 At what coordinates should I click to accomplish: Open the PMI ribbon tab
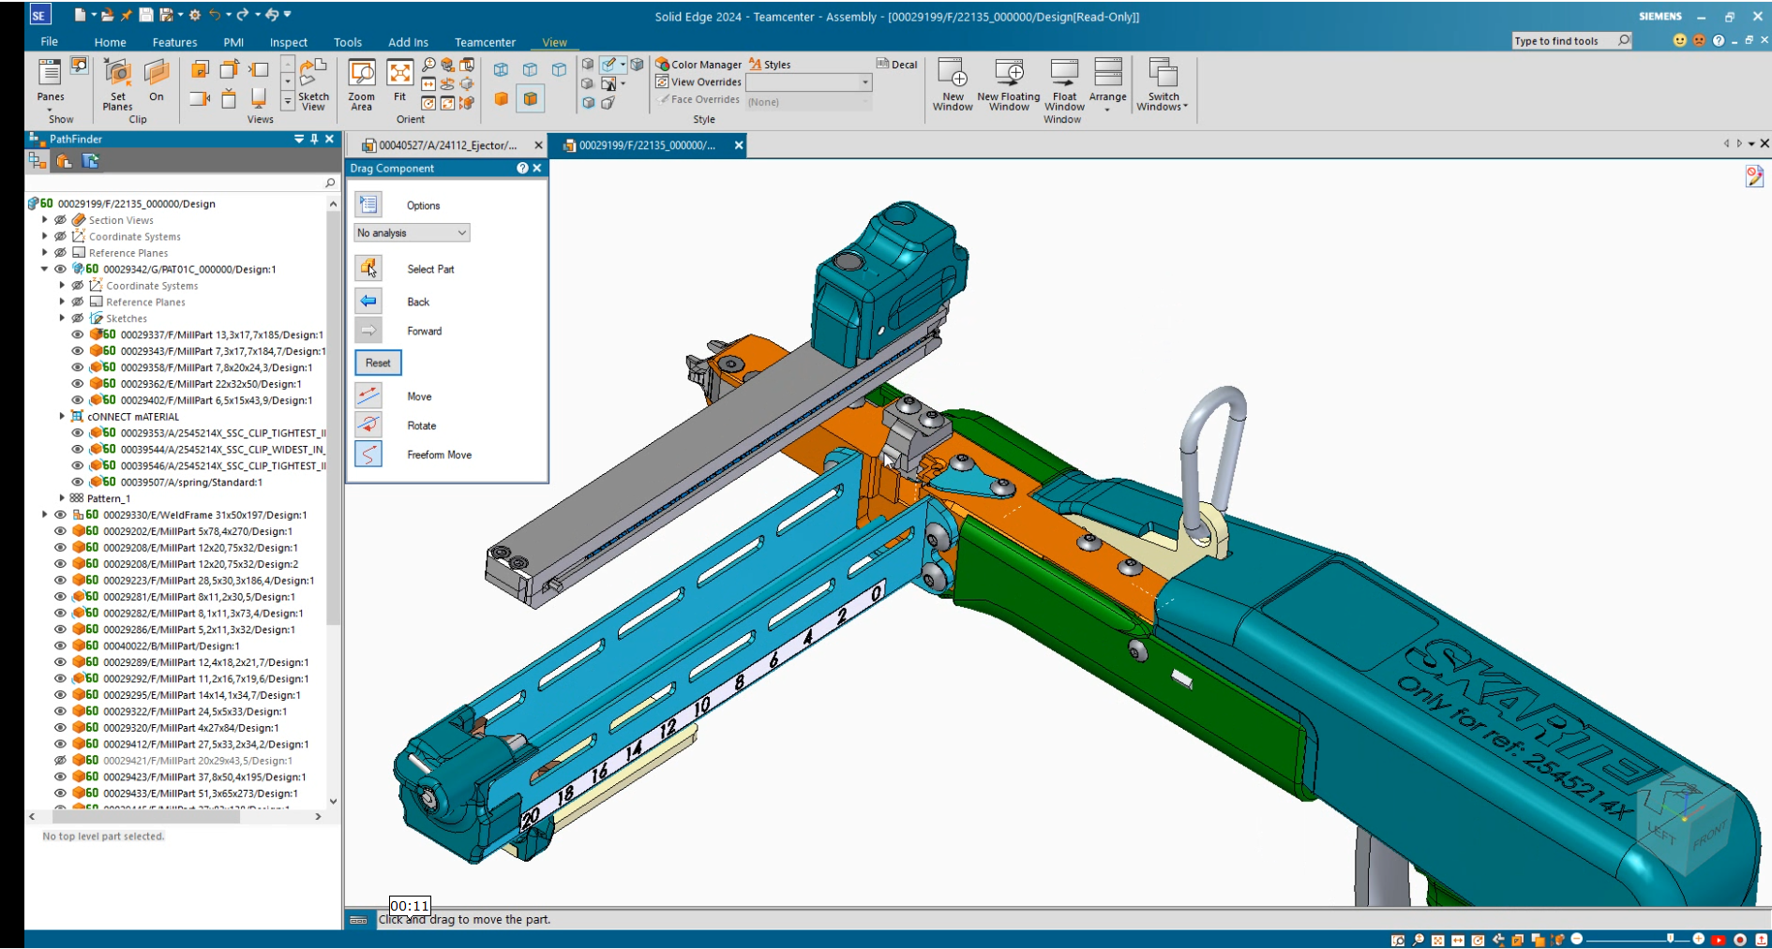[x=233, y=42]
